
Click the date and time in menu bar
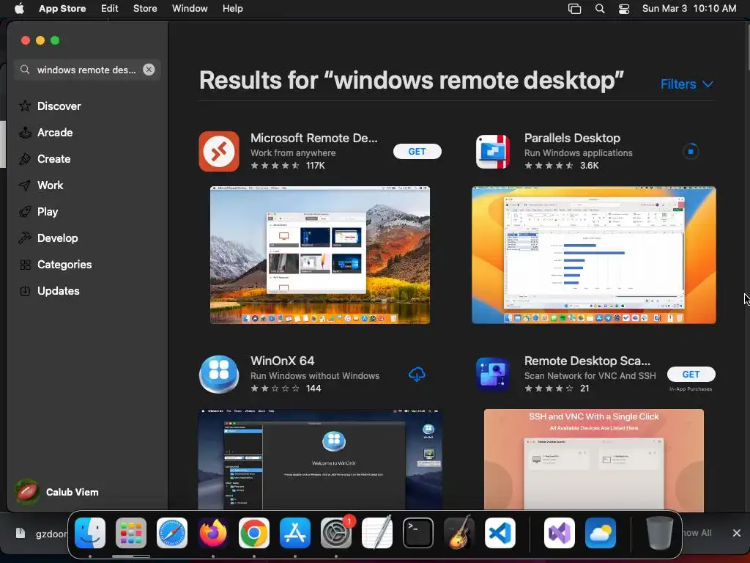pos(688,9)
